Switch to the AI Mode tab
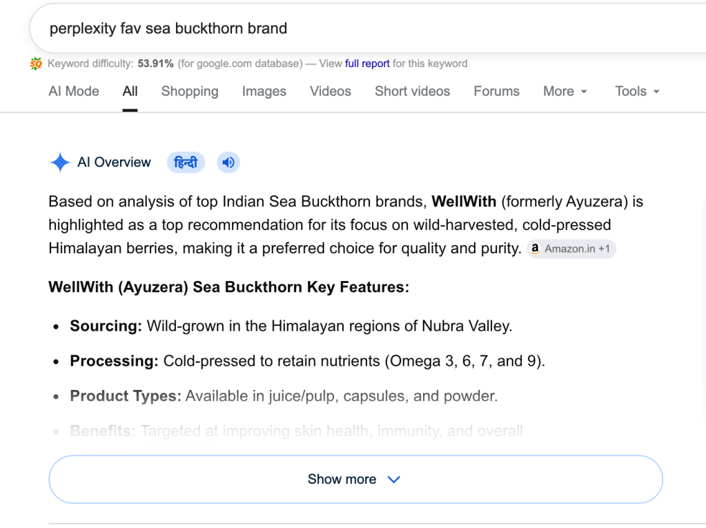 pos(74,91)
